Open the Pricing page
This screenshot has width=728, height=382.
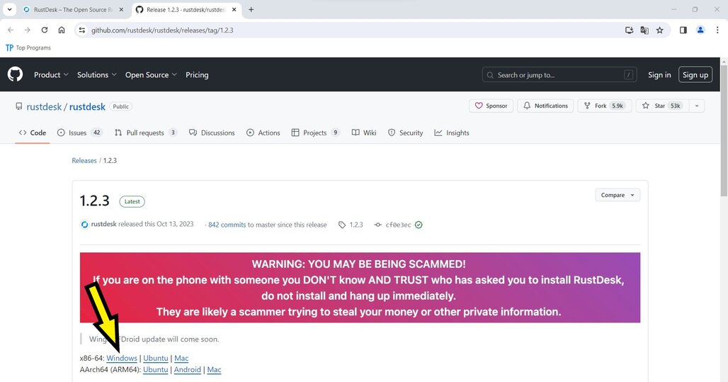[x=197, y=75]
